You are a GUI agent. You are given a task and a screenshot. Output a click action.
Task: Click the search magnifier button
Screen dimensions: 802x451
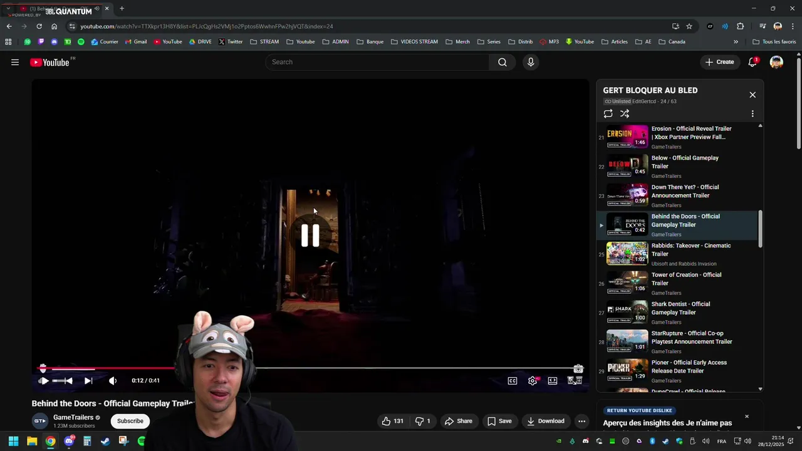coord(503,62)
